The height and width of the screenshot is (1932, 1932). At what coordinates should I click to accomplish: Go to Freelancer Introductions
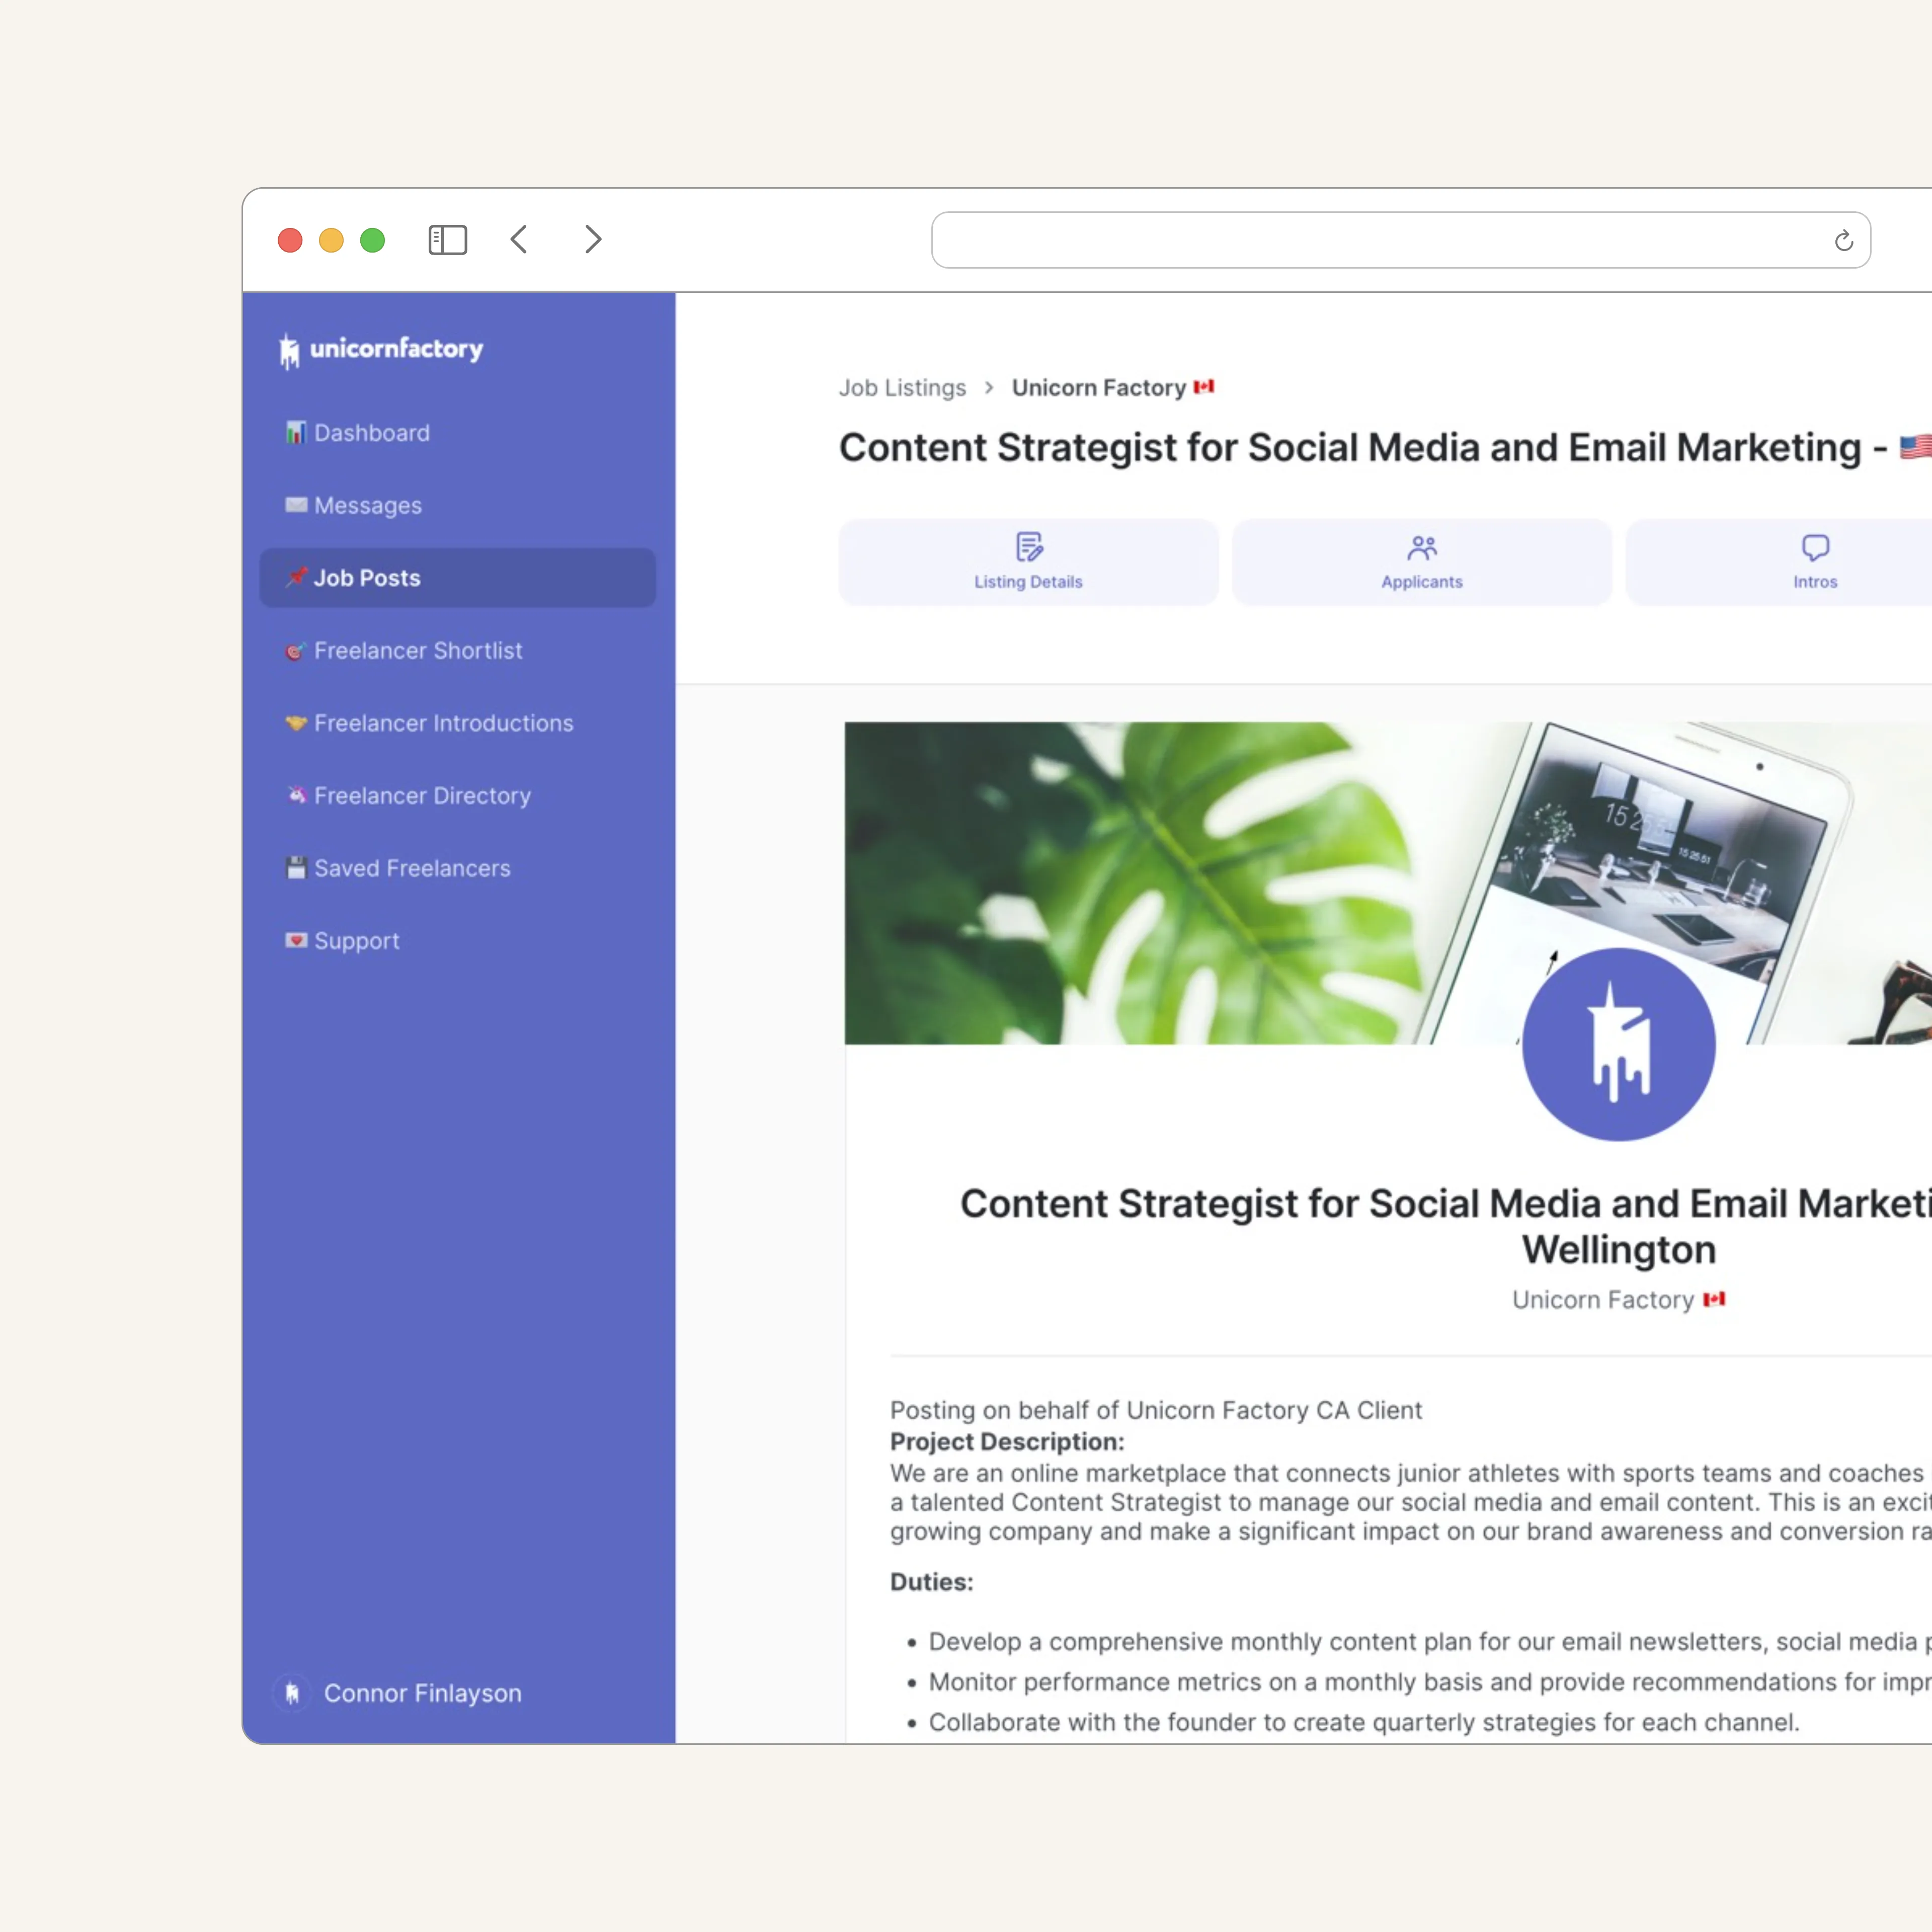click(457, 723)
